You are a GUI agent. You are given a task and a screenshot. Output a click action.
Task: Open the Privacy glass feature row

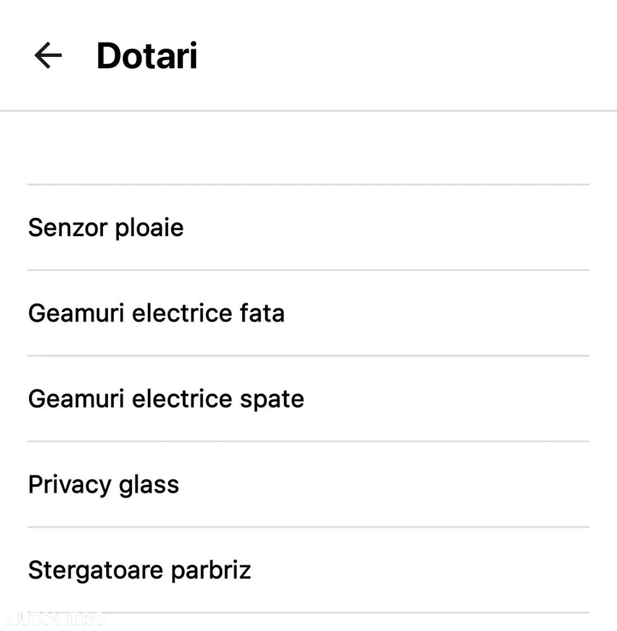pyautogui.click(x=308, y=484)
